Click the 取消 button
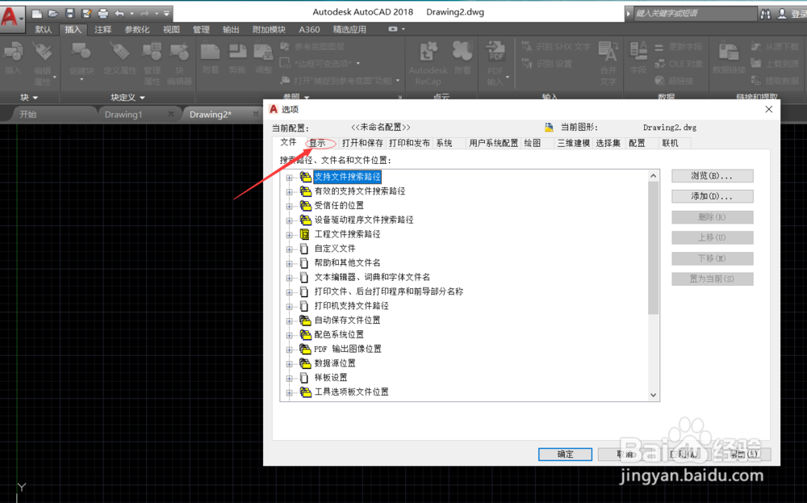 click(625, 454)
